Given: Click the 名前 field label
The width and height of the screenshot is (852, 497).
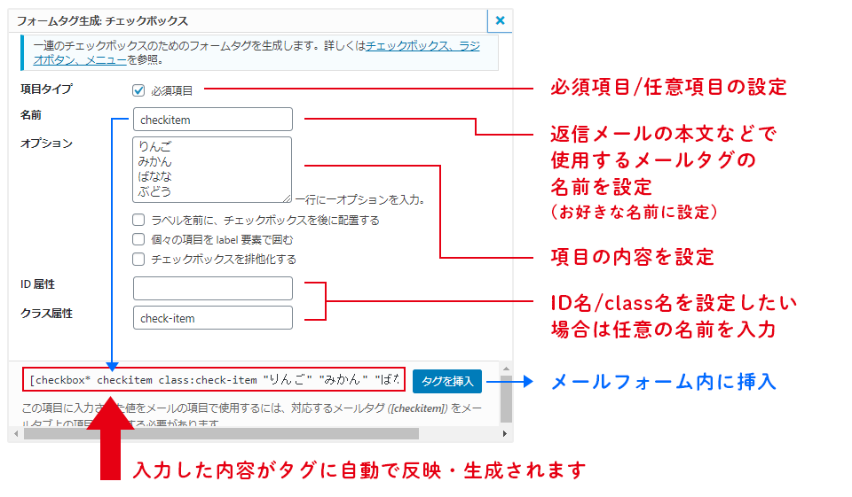Looking at the screenshot, I should tap(31, 115).
